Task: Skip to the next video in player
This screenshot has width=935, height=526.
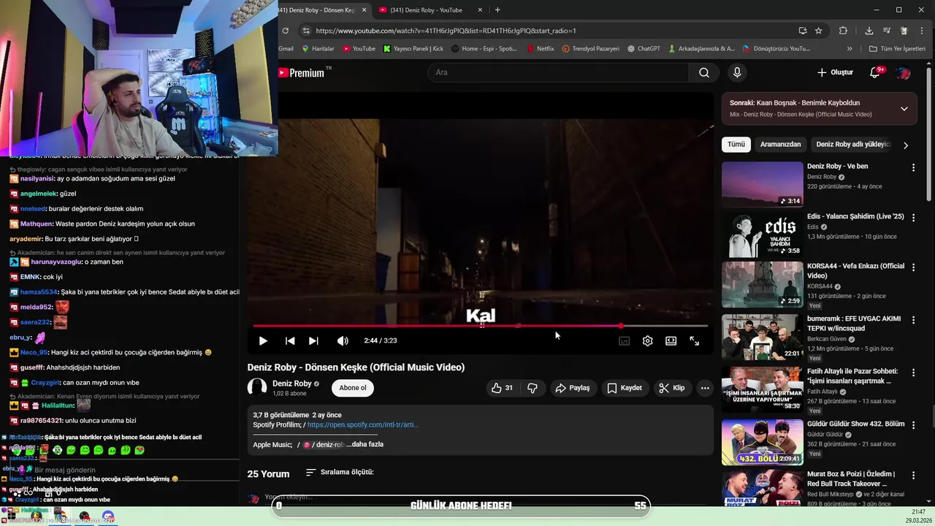Action: click(313, 340)
